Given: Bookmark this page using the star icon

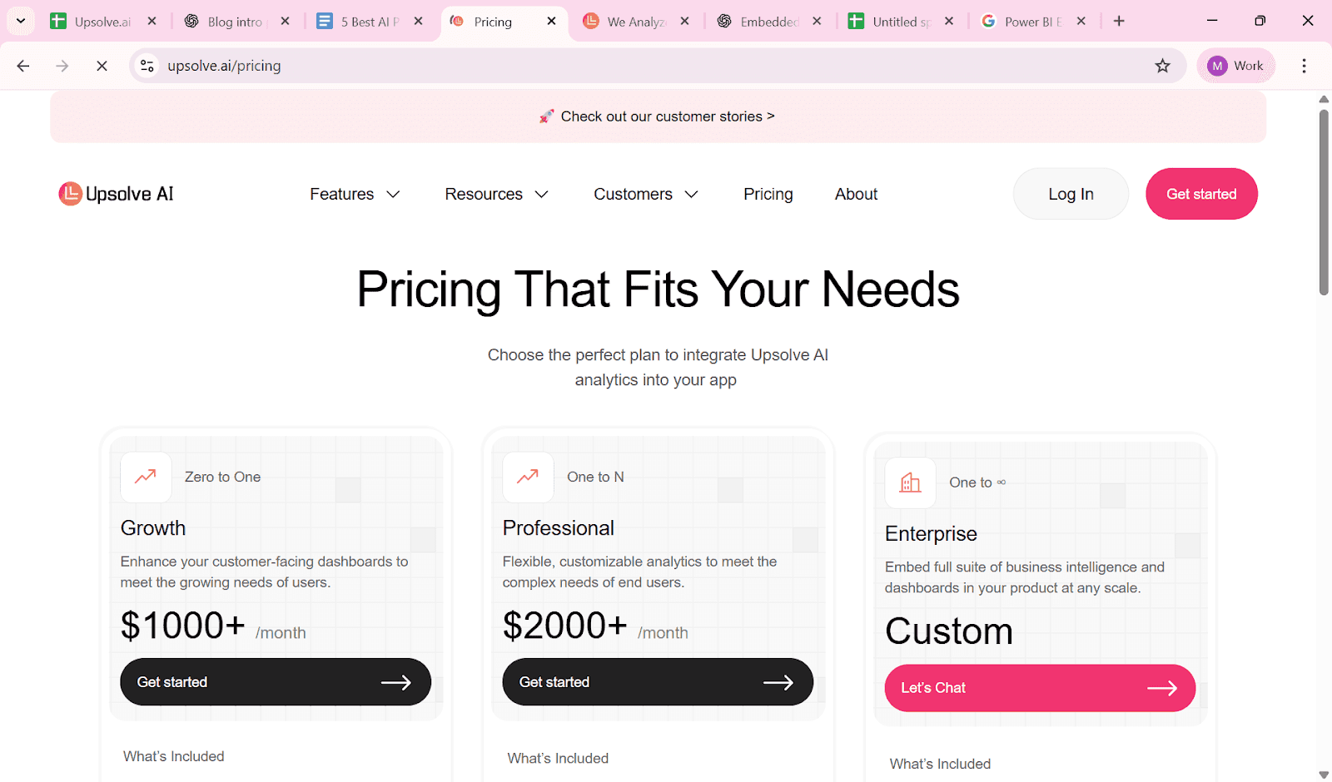Looking at the screenshot, I should [x=1162, y=65].
